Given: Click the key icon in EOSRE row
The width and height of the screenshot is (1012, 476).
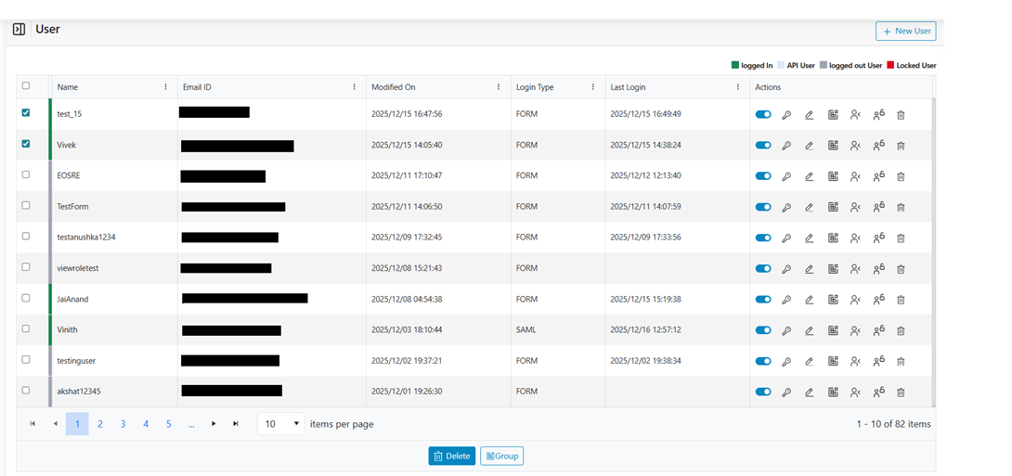Looking at the screenshot, I should point(786,176).
